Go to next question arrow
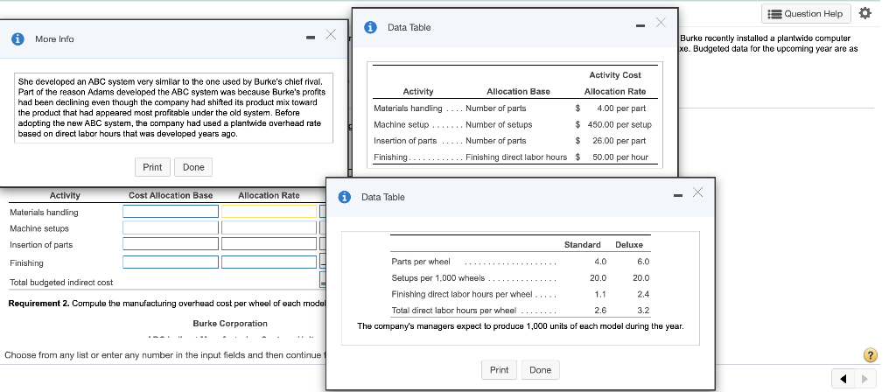The width and height of the screenshot is (896, 392). click(x=864, y=378)
